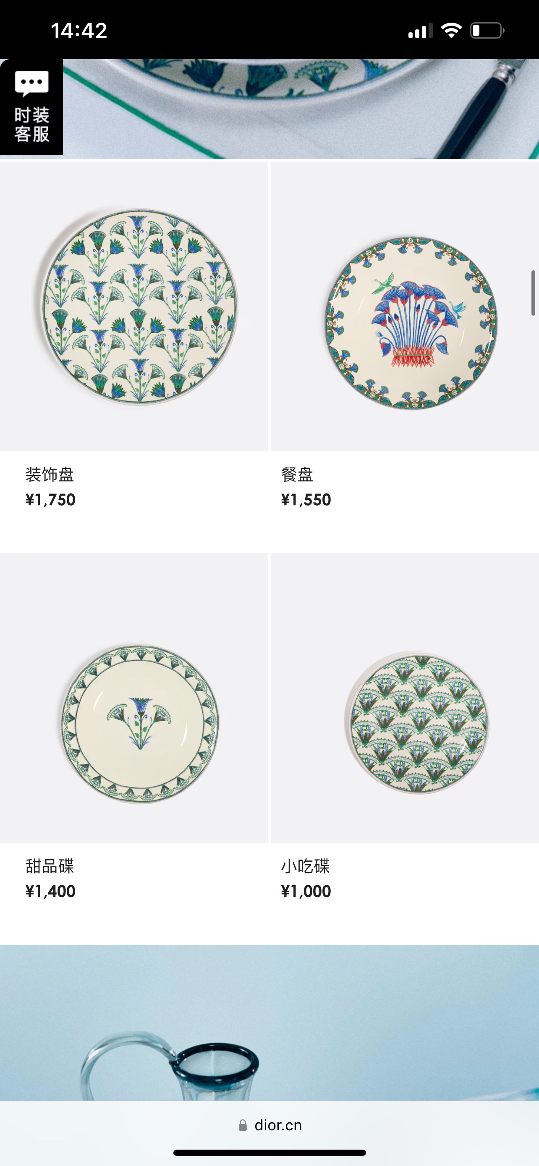Click the page scrollbar handle

pyautogui.click(x=533, y=293)
